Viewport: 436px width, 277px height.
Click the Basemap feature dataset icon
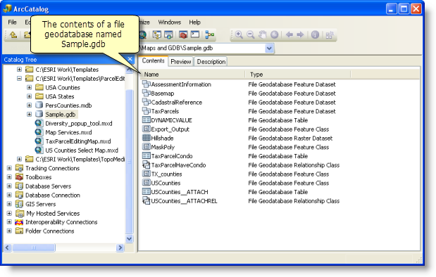[x=146, y=93]
